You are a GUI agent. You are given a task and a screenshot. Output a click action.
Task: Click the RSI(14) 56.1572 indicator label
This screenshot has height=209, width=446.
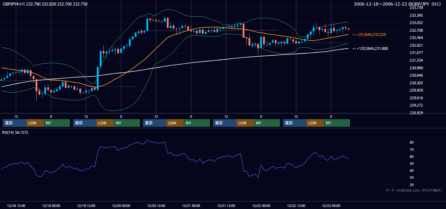tap(15, 132)
